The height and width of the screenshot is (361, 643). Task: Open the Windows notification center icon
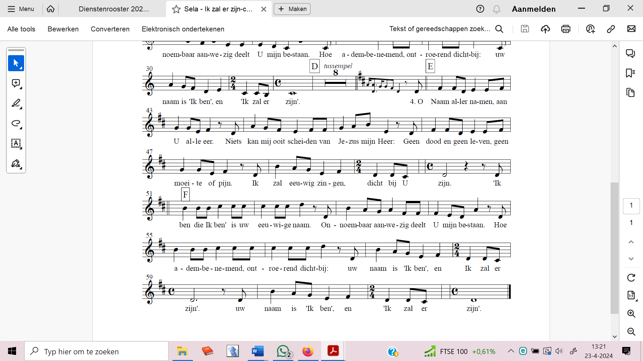coord(626,351)
